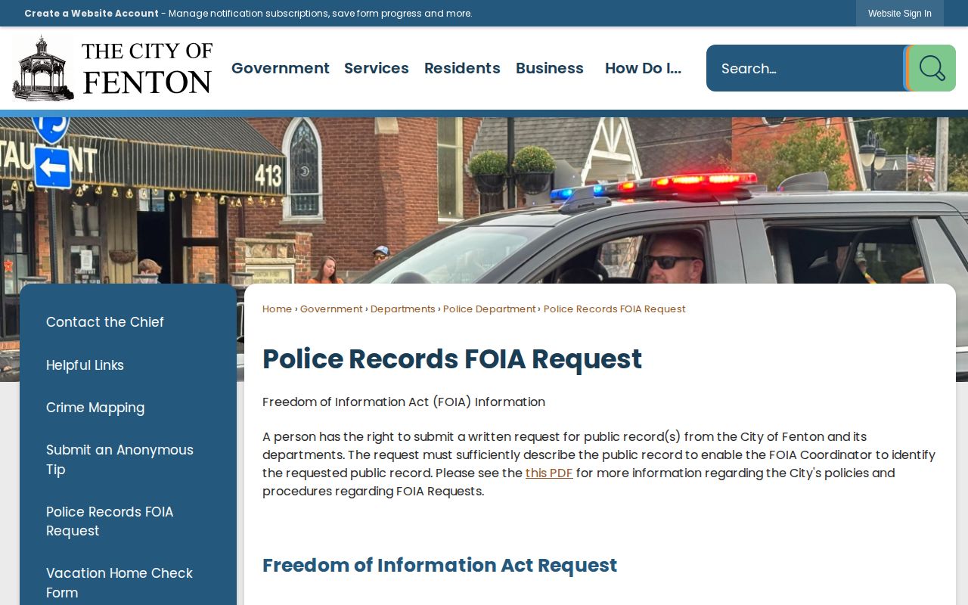Click 'Freedom of Information Act Request' subheading
Viewport: 968px width, 605px height.
pos(439,566)
